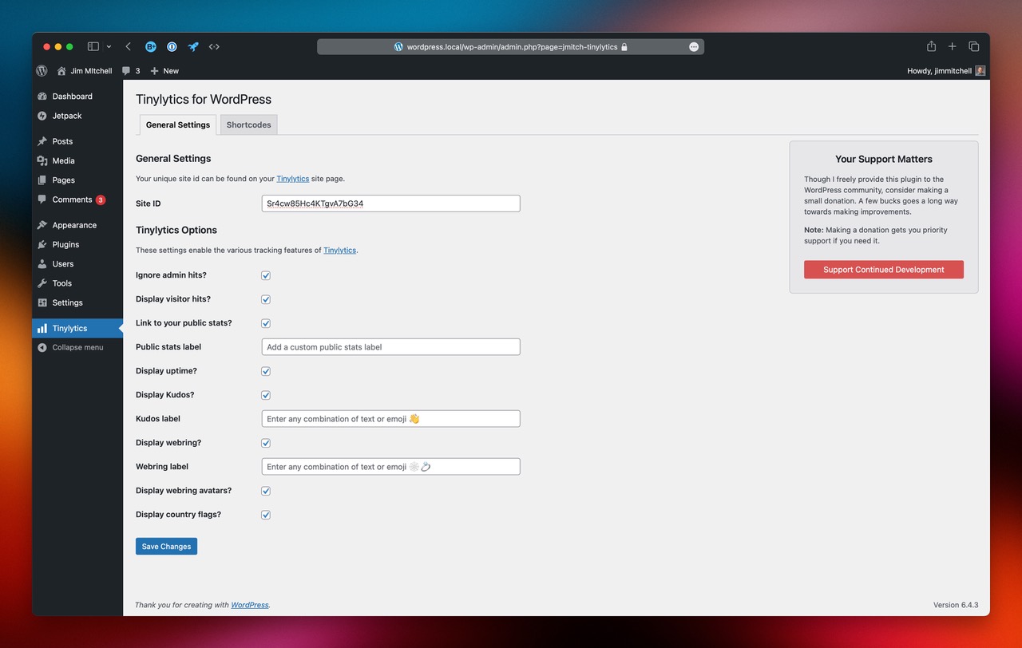Click the rocket extension icon
The image size is (1022, 648).
(193, 47)
